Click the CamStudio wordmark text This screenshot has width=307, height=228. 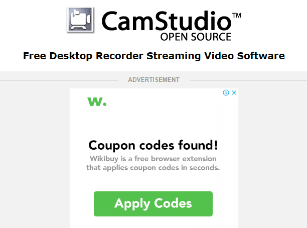(x=167, y=21)
